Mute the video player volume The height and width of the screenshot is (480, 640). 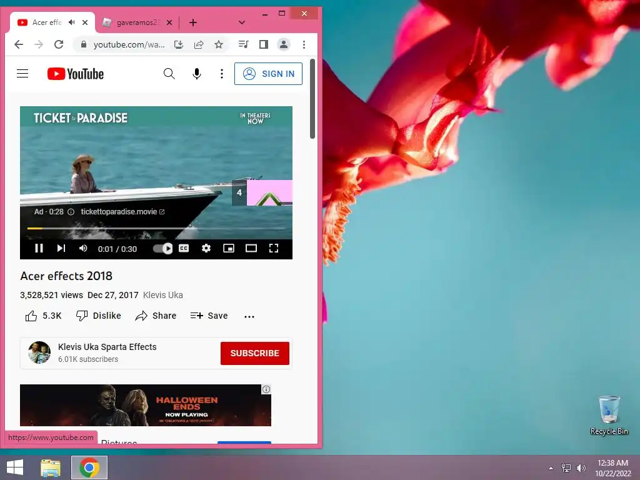click(83, 248)
